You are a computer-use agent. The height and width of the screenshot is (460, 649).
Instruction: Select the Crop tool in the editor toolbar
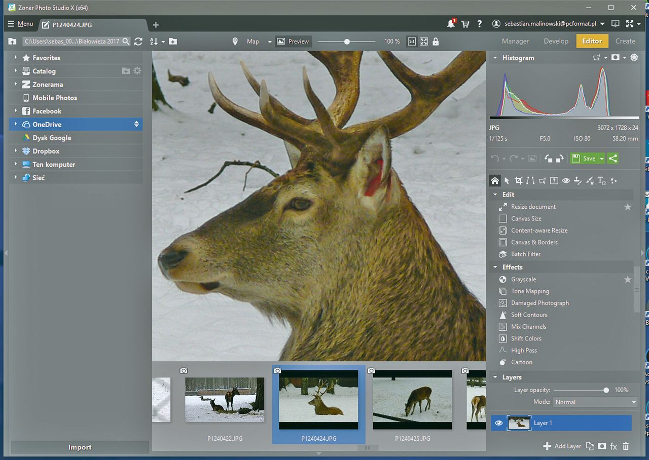pos(518,180)
